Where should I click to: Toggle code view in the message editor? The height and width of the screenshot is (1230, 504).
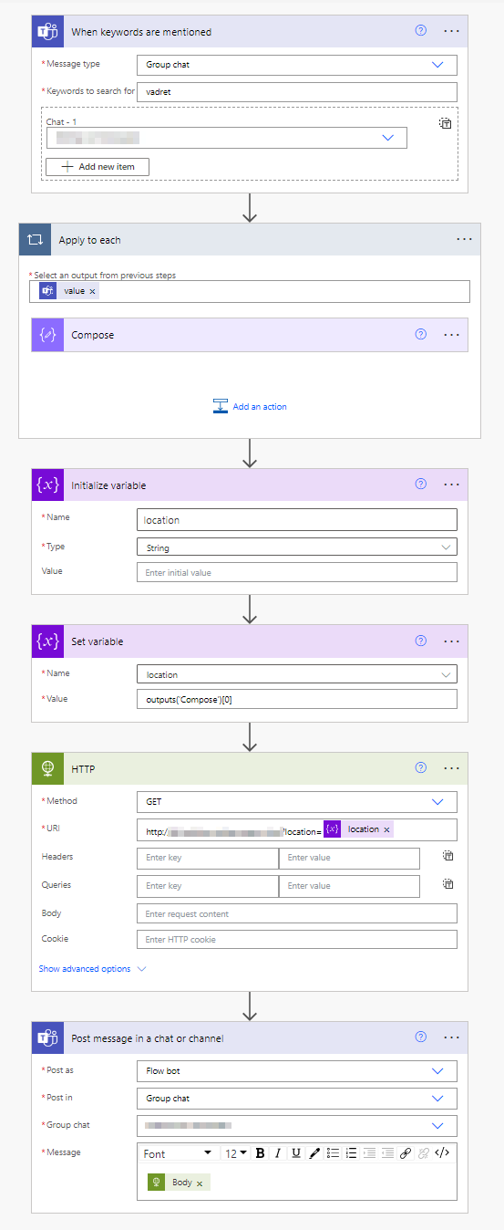(442, 1153)
